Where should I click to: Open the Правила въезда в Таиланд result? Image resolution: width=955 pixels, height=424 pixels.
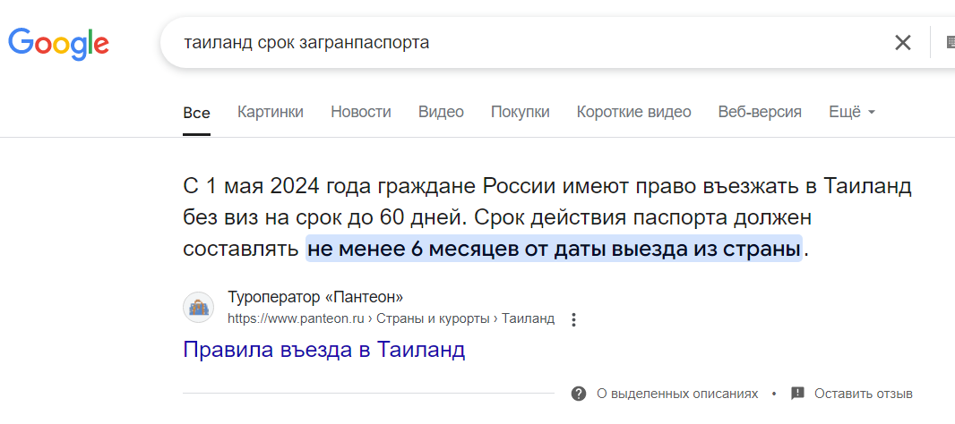click(323, 349)
